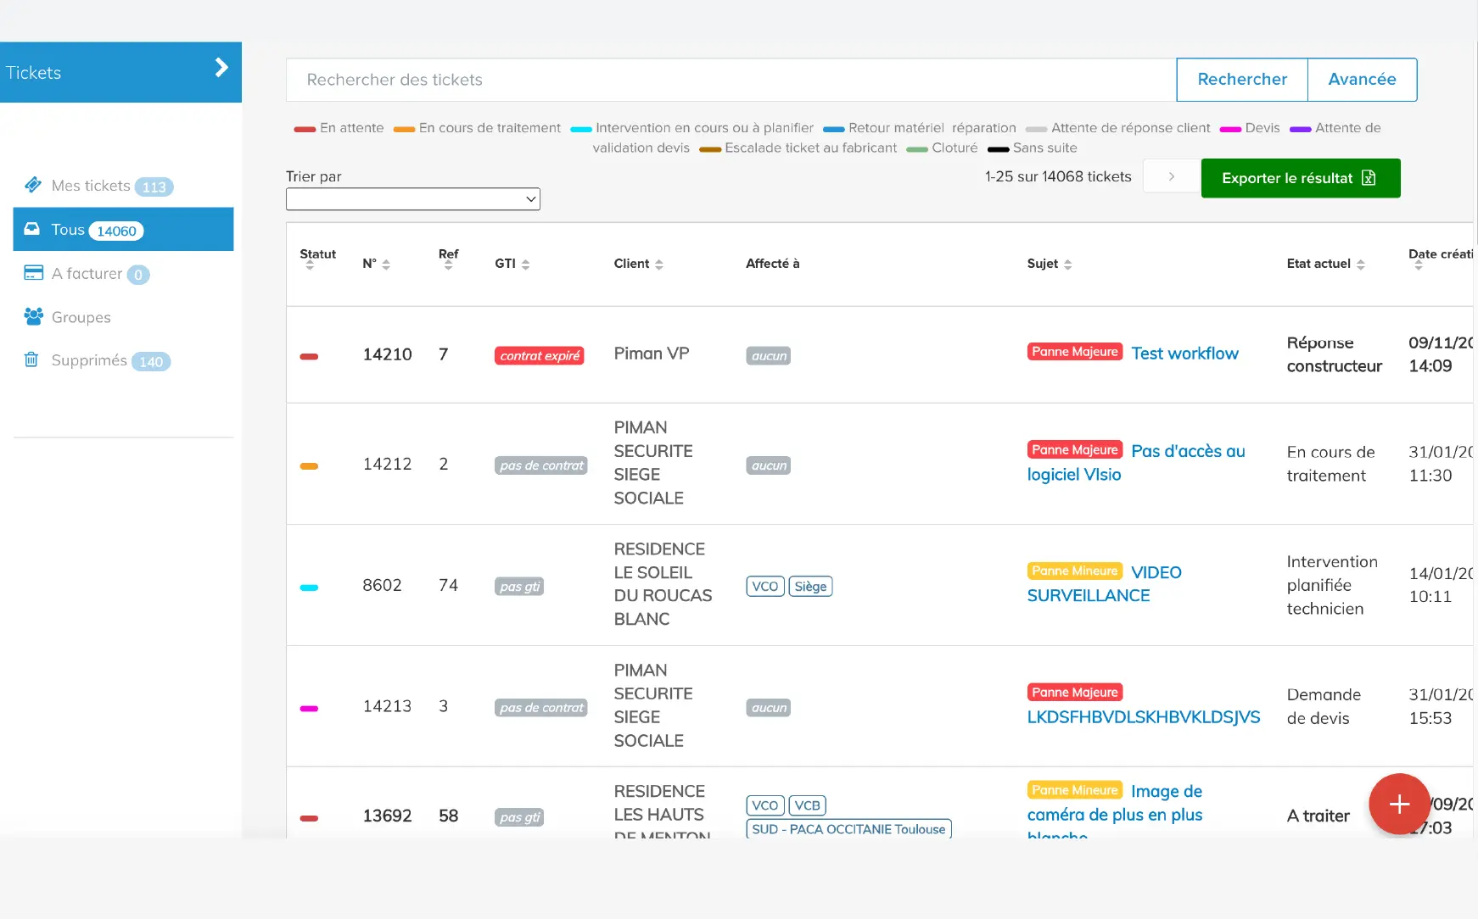This screenshot has width=1478, height=919.
Task: Click the credit card icon beside A facturer
Action: click(33, 273)
